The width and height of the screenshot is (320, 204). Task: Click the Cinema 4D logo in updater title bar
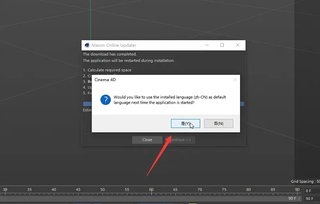87,45
